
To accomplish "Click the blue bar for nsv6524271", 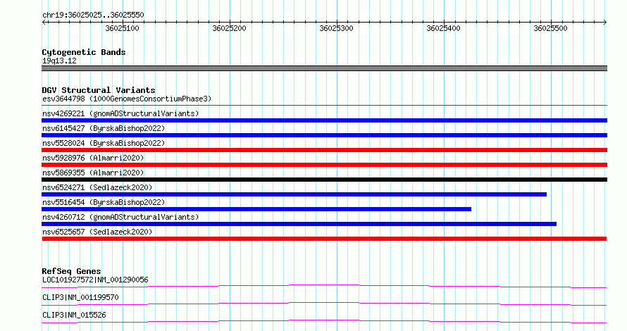I will pos(294,194).
